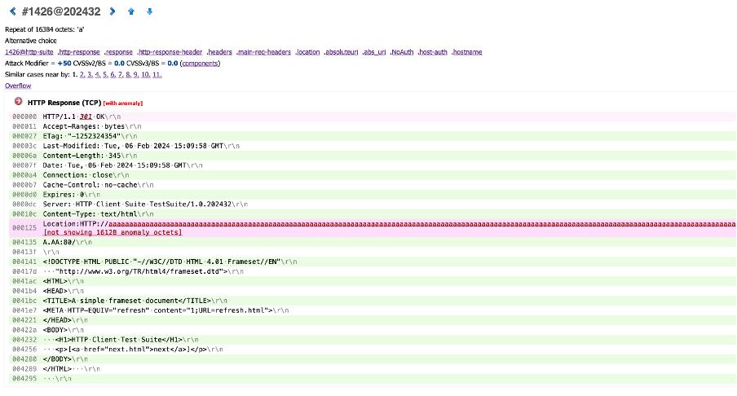This screenshot has width=737, height=396.
Task: Click the #1426@202432 case title
Action: point(61,11)
